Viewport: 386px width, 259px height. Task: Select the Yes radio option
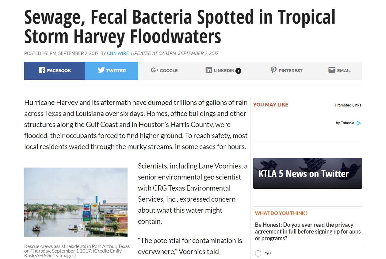[x=258, y=253]
